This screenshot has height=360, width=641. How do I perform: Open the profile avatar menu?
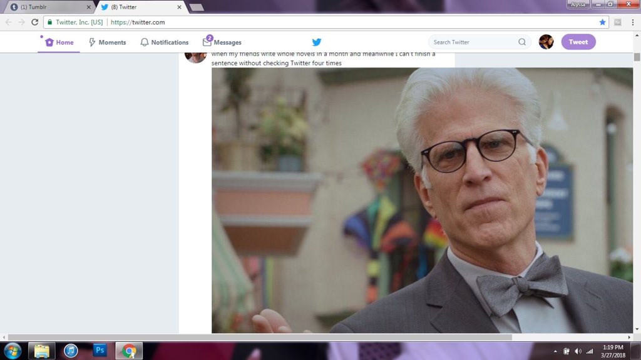click(x=546, y=42)
